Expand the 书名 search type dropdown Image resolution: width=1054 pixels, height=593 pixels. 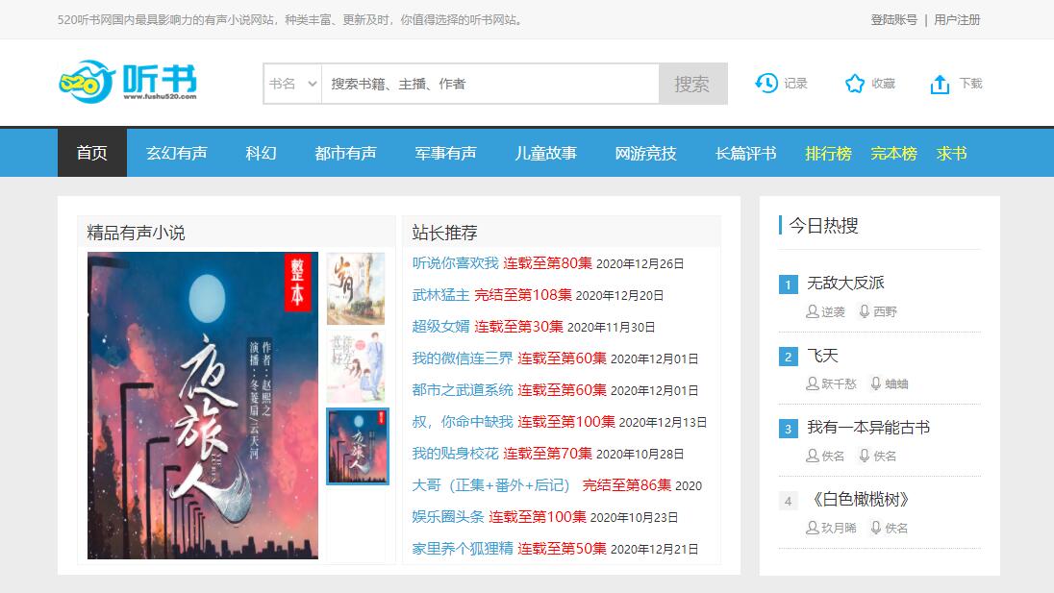click(x=292, y=84)
